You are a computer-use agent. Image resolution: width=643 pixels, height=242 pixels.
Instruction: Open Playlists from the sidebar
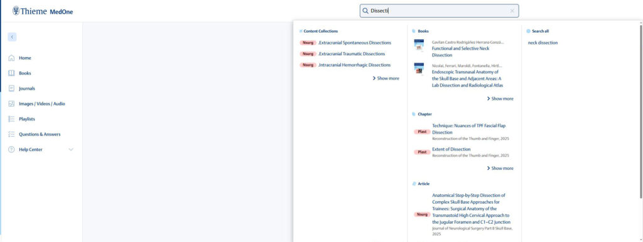(26, 119)
